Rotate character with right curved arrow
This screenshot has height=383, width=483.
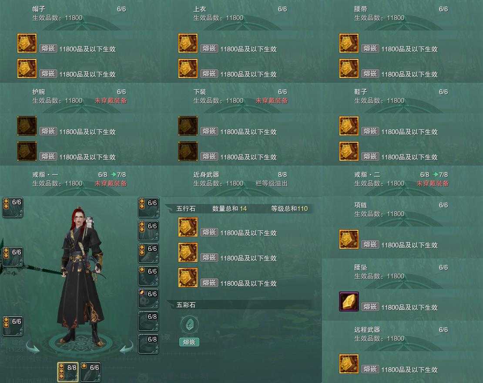pos(126,346)
